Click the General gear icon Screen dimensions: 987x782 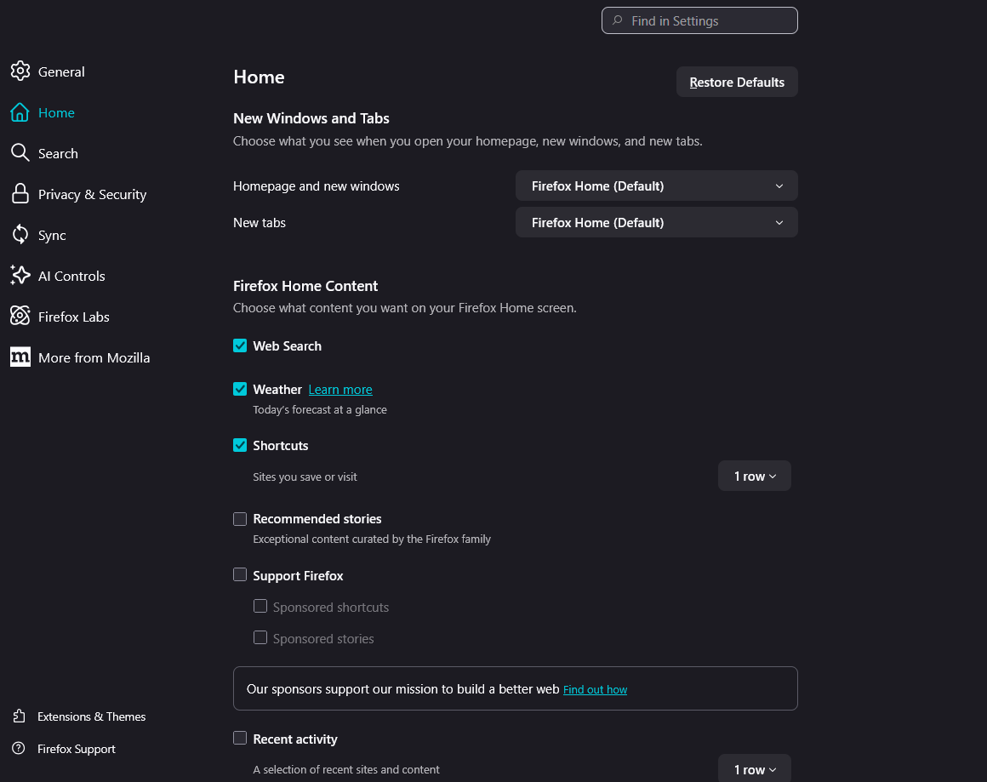(x=20, y=71)
